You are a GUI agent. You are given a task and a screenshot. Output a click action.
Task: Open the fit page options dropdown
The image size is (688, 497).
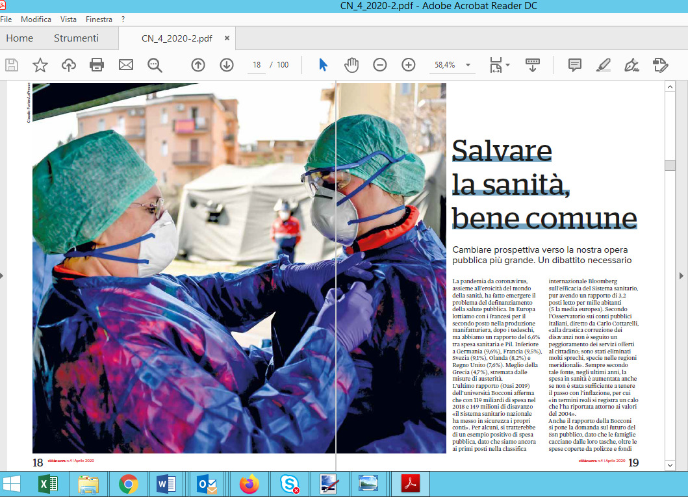tap(507, 65)
